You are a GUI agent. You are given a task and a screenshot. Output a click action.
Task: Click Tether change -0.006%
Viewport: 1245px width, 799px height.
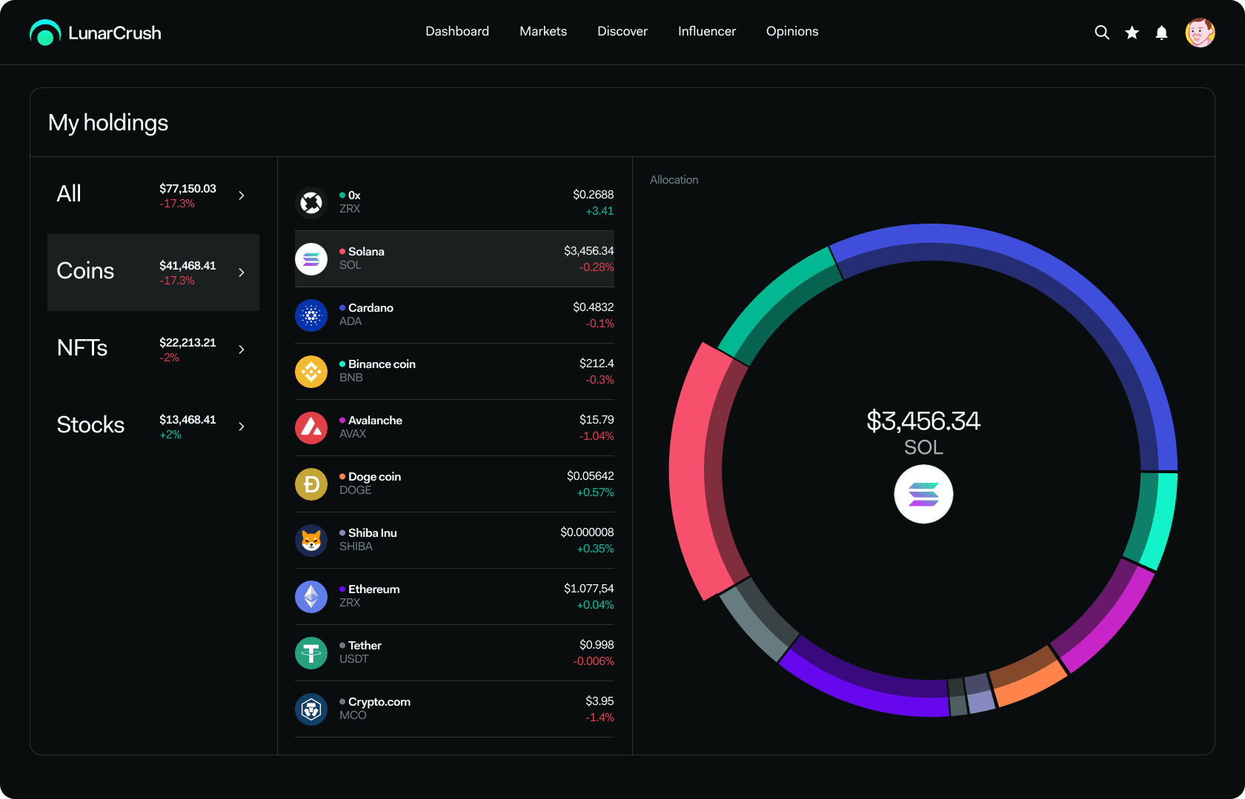(594, 661)
